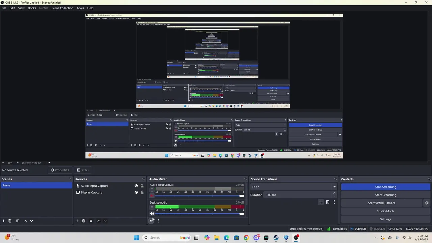
Task: Move source down arrow in Sources panel
Action: (105, 221)
